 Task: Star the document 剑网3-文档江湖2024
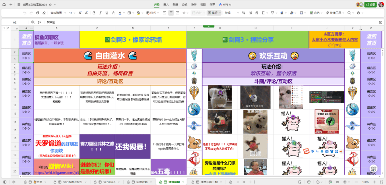(x=50, y=4)
